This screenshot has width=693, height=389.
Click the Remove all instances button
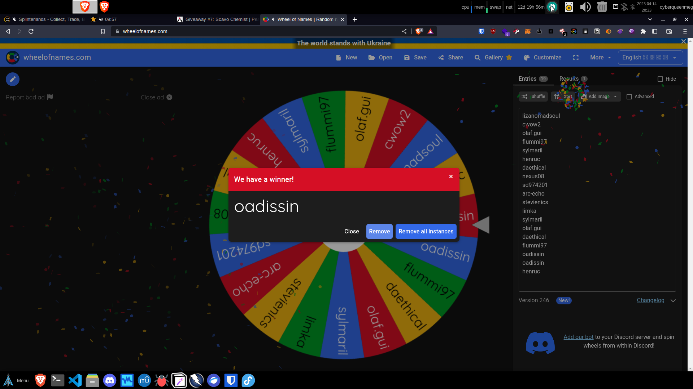(x=426, y=232)
